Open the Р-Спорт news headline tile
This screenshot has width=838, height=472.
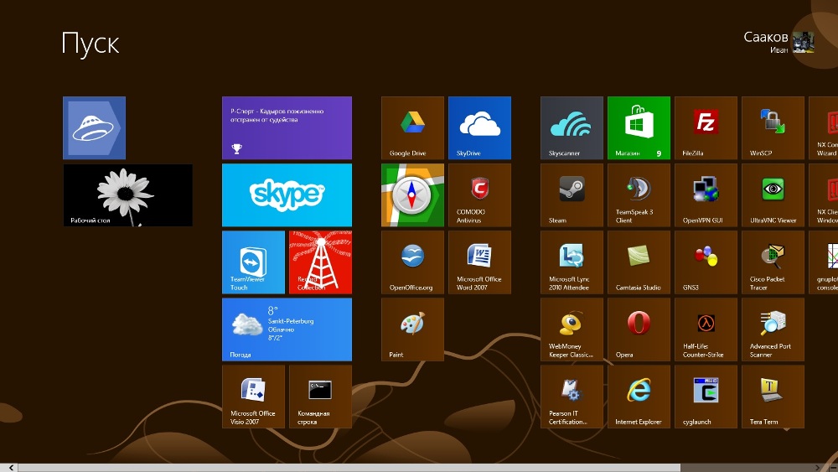[x=287, y=127]
